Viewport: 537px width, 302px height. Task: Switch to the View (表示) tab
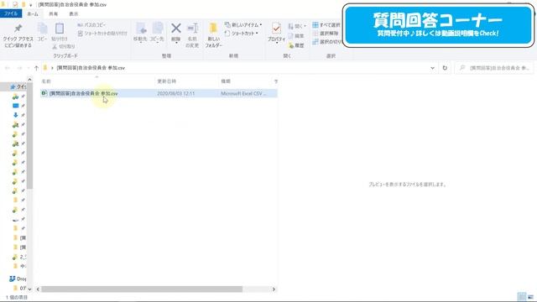(x=73, y=13)
